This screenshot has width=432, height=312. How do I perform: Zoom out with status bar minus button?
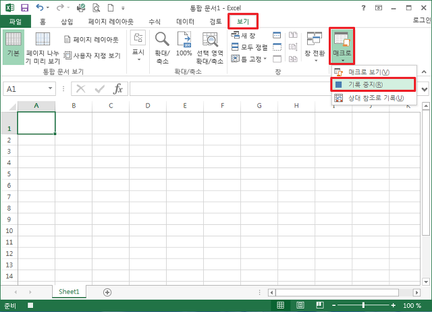click(x=334, y=305)
